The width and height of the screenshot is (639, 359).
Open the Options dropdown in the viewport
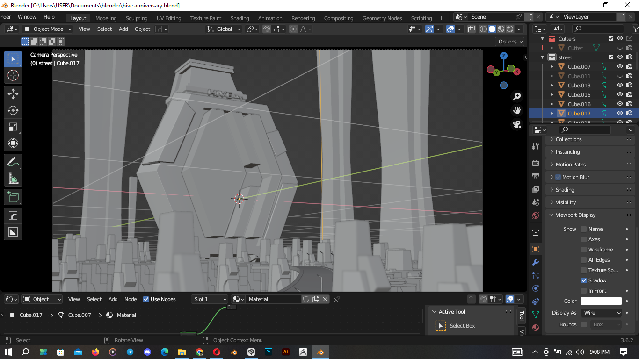[x=510, y=42]
